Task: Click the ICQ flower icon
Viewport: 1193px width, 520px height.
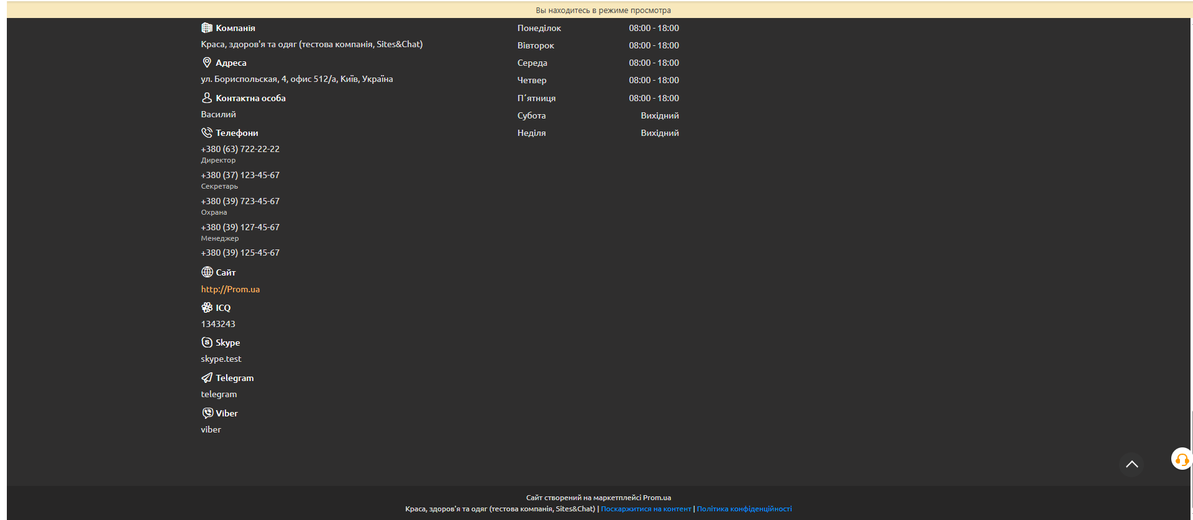Action: click(207, 308)
